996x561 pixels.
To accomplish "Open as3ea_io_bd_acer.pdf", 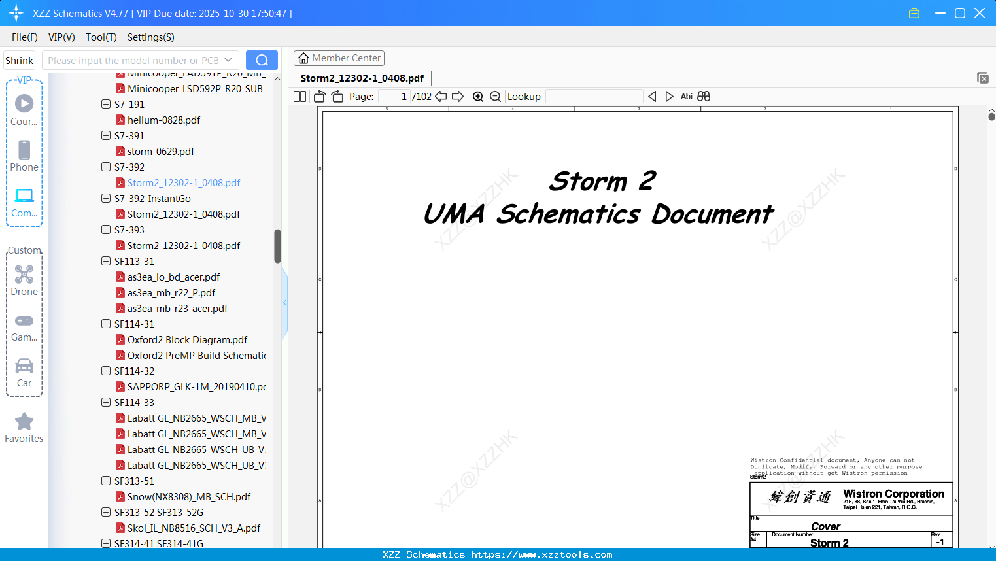I will 173,277.
